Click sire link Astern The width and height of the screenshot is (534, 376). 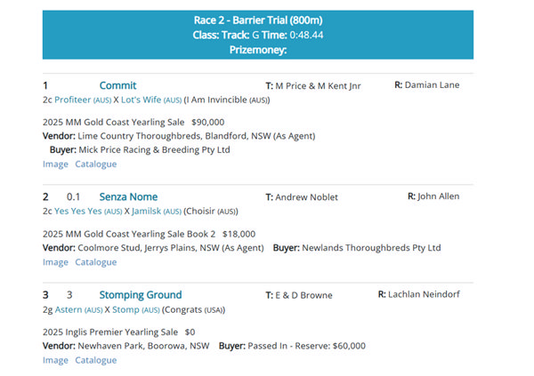[69, 309]
